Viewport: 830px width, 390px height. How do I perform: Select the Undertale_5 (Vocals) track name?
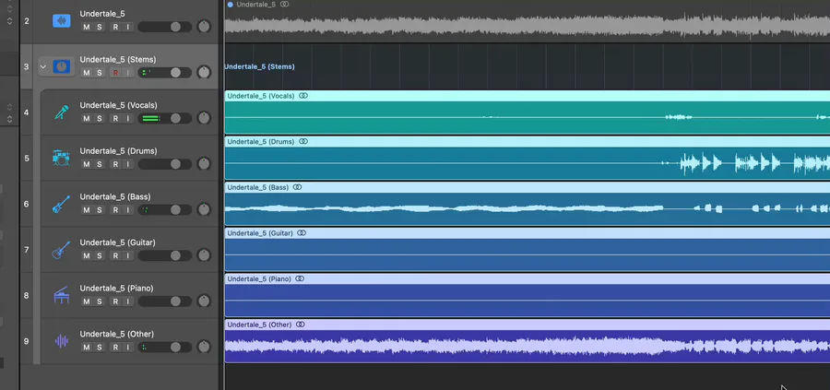pos(119,105)
